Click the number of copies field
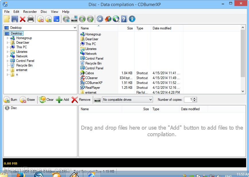 click(x=188, y=100)
